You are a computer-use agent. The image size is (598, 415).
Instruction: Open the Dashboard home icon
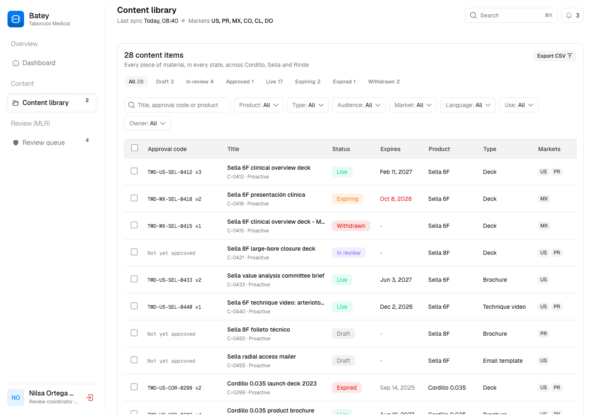click(x=16, y=63)
